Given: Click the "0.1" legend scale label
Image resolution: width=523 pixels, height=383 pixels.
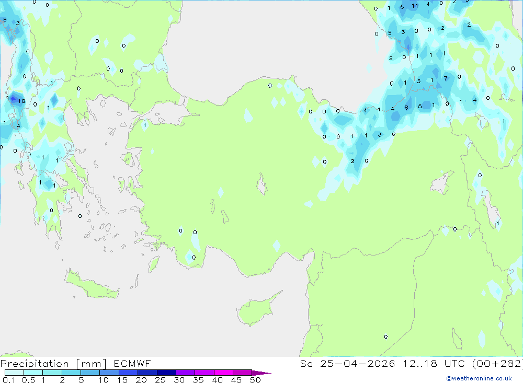Looking at the screenshot, I should 9,380.
